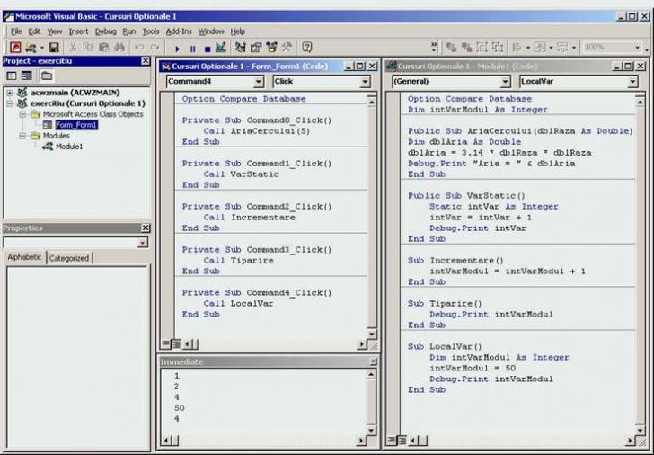
Task: Click View Code in Project panel
Action: coord(12,76)
